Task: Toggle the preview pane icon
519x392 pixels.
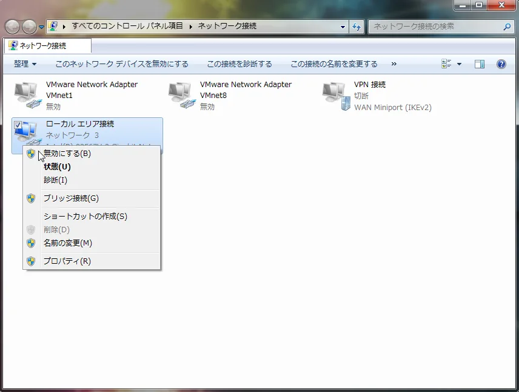Action: 479,64
